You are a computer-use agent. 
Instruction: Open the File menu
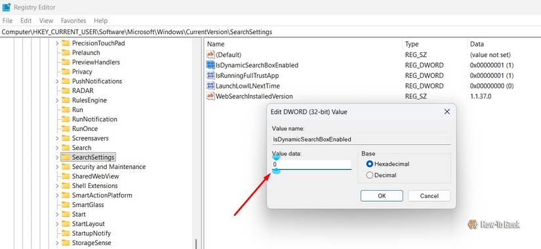[7, 21]
